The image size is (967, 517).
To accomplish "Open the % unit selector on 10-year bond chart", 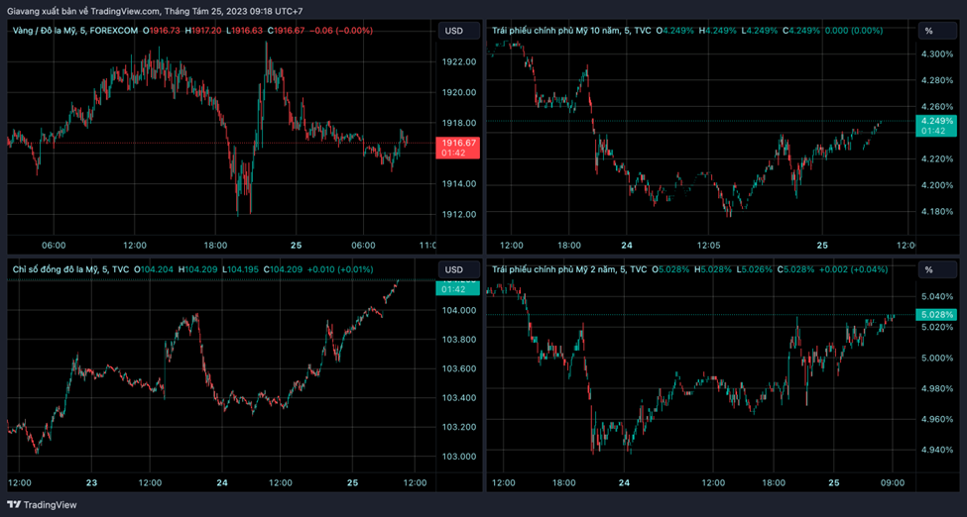I will (x=928, y=31).
